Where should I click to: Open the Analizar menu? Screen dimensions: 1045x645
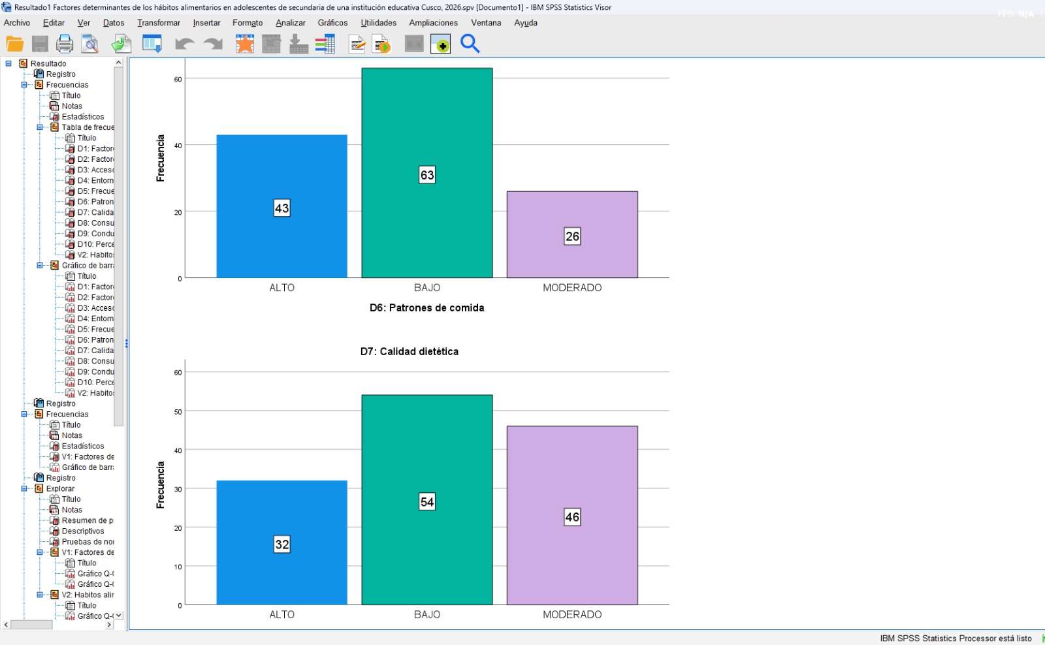(x=291, y=23)
